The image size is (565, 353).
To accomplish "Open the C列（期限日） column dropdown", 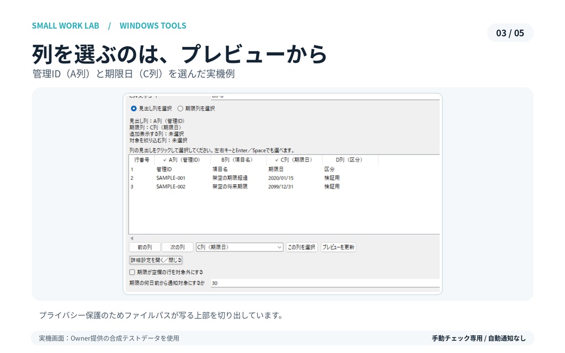I will pyautogui.click(x=239, y=248).
